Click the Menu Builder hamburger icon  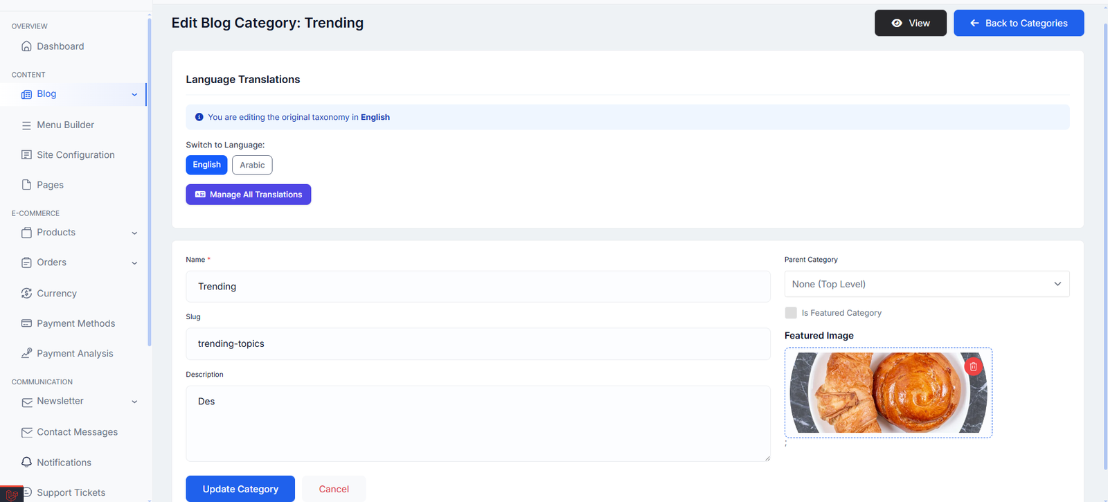pos(26,125)
